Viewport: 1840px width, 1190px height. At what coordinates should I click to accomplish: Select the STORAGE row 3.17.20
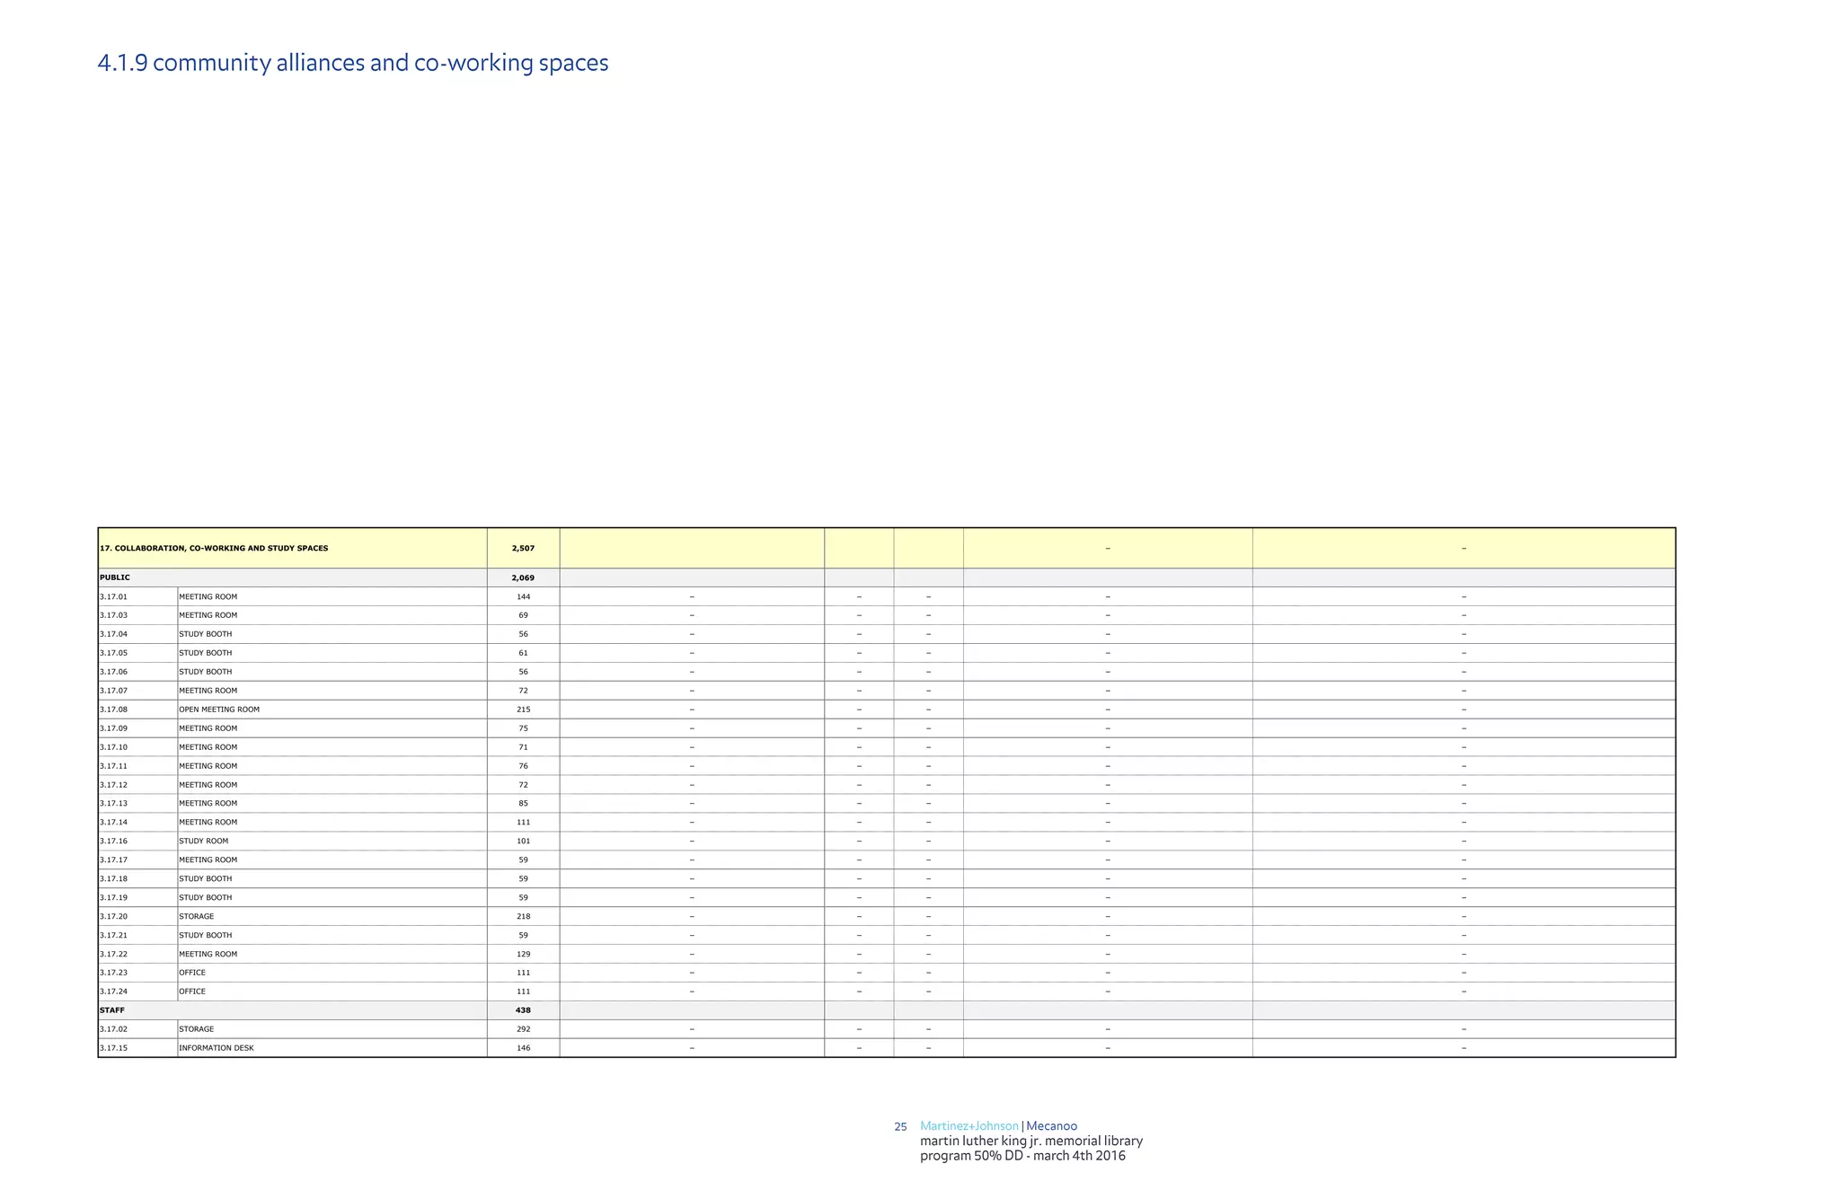coord(197,917)
